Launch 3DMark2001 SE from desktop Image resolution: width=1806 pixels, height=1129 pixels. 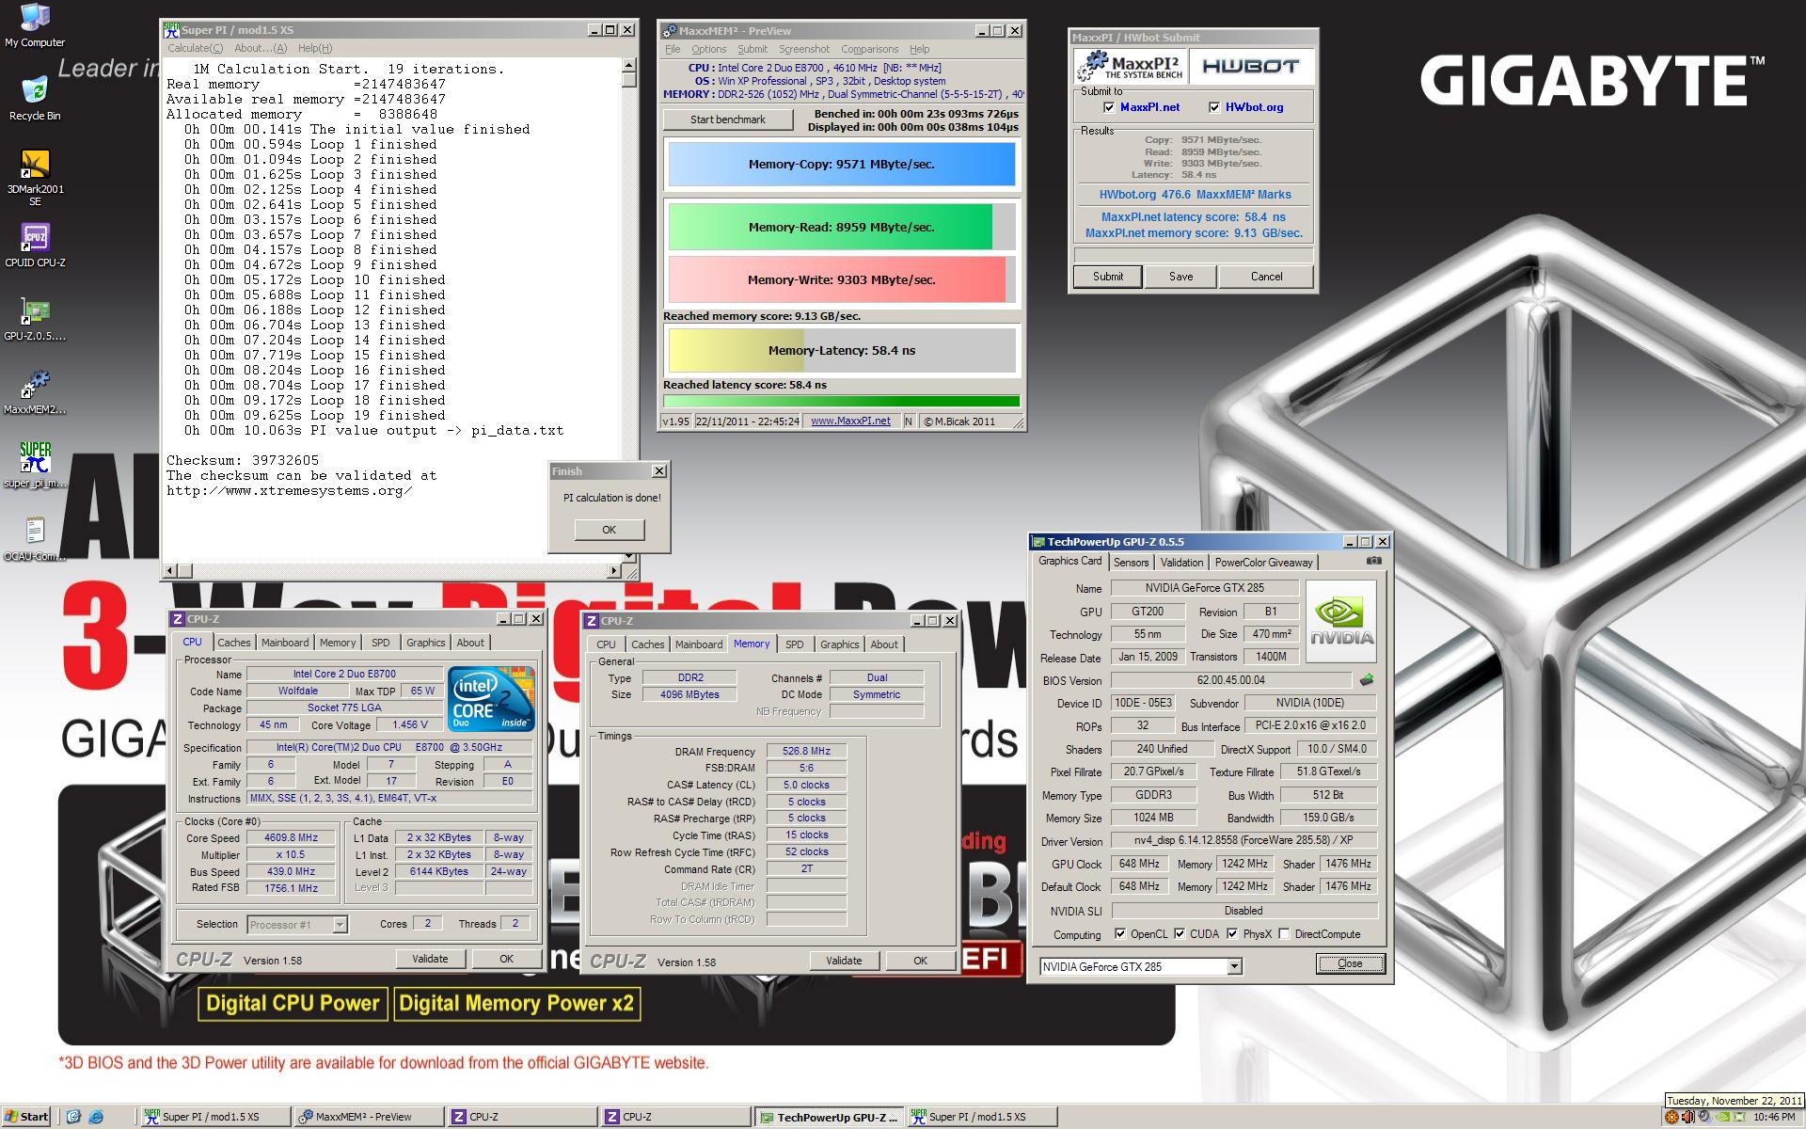coord(35,177)
